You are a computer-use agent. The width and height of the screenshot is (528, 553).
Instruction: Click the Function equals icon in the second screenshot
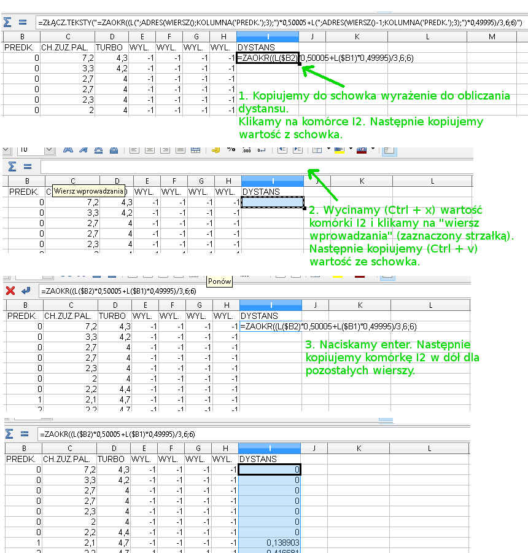(x=28, y=167)
